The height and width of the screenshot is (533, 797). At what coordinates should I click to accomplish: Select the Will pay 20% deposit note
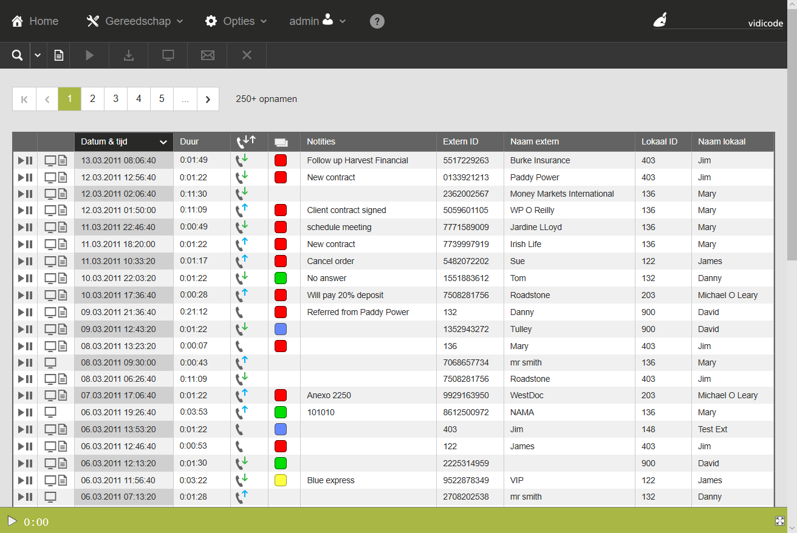(x=346, y=295)
